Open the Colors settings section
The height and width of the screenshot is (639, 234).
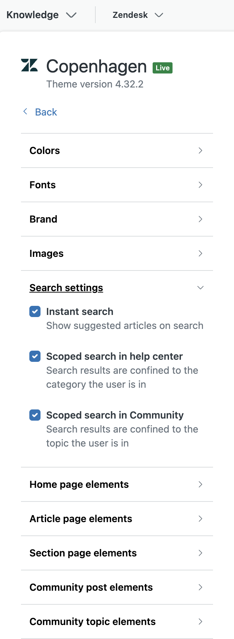click(45, 150)
